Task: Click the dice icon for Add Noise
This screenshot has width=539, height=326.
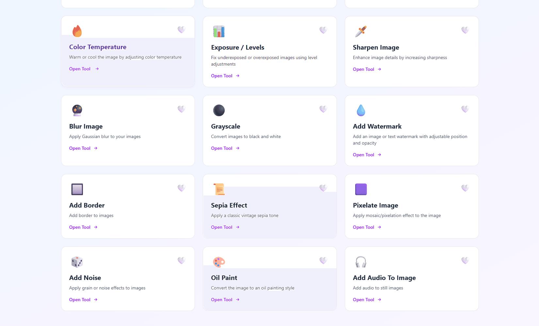Action: (x=77, y=262)
